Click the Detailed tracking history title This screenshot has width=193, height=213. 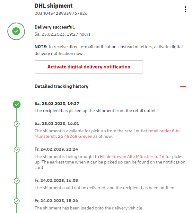(61, 86)
